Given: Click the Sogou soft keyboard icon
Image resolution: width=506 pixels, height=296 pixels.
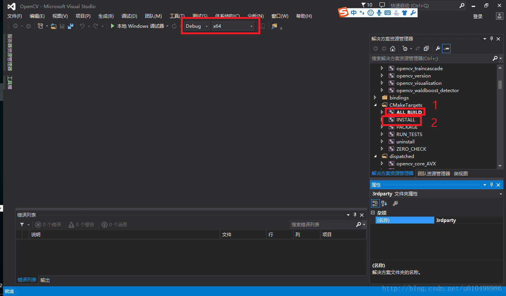Looking at the screenshot, I should tap(388, 13).
